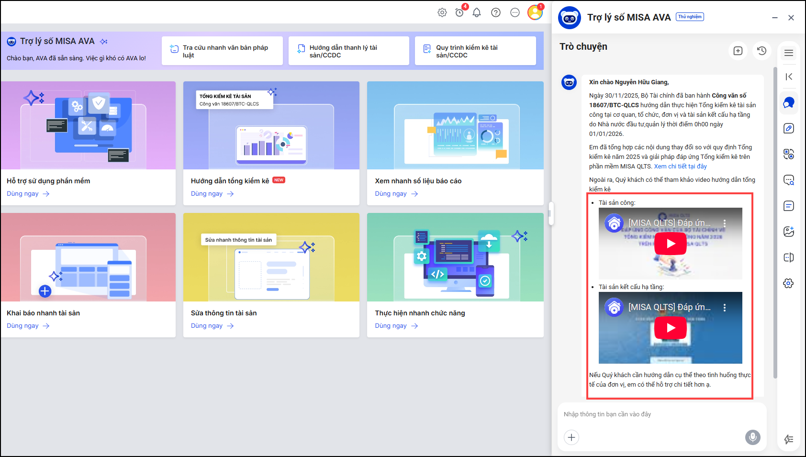The image size is (806, 457).
Task: Select the chat search sidebar icon
Action: [789, 180]
